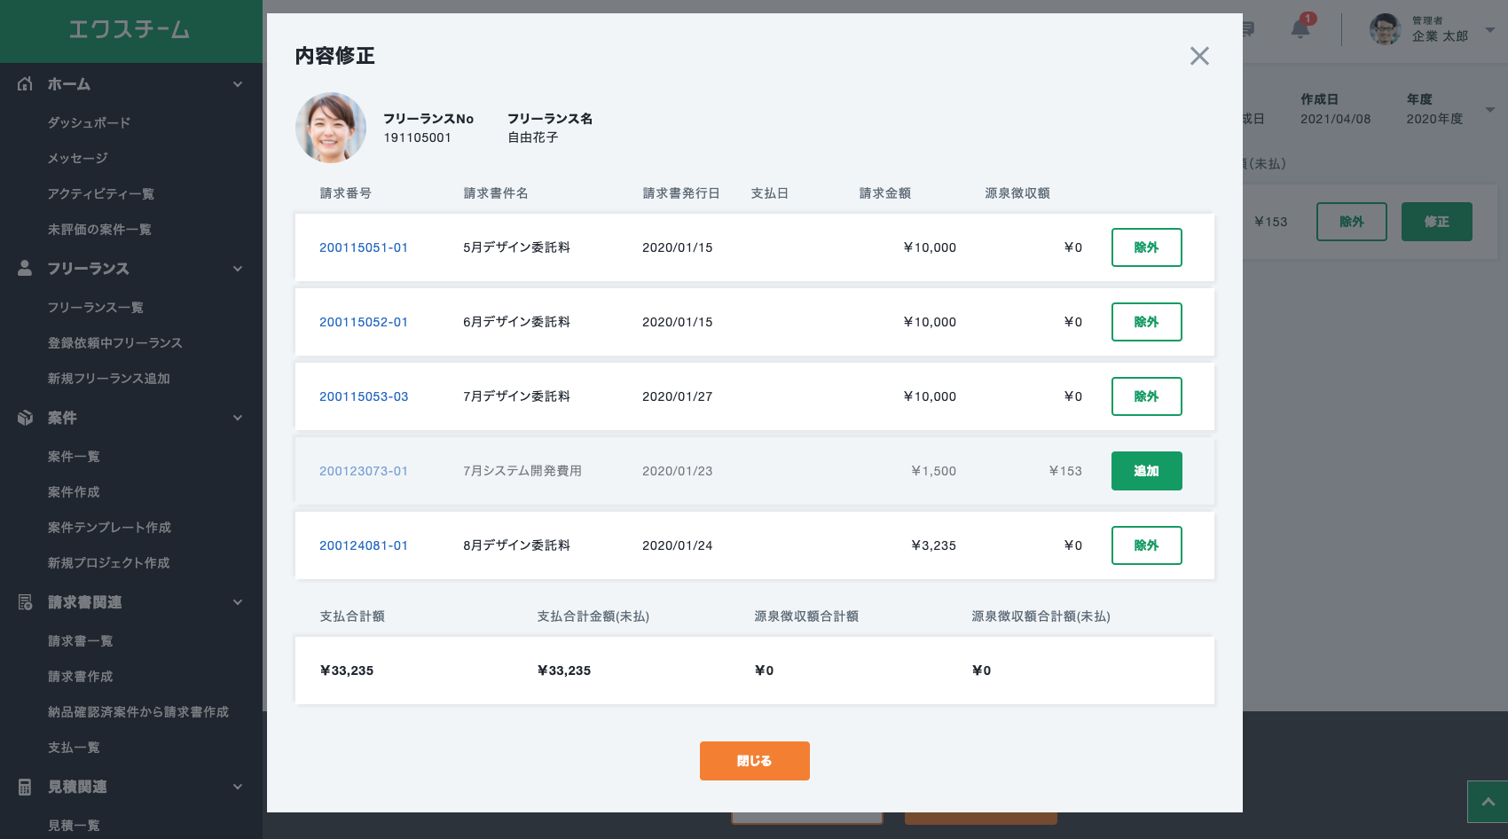Image resolution: width=1508 pixels, height=839 pixels.
Task: Click the estimate calculator icon in sidebar
Action: point(25,787)
